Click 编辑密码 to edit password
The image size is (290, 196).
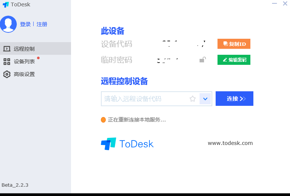click(234, 60)
